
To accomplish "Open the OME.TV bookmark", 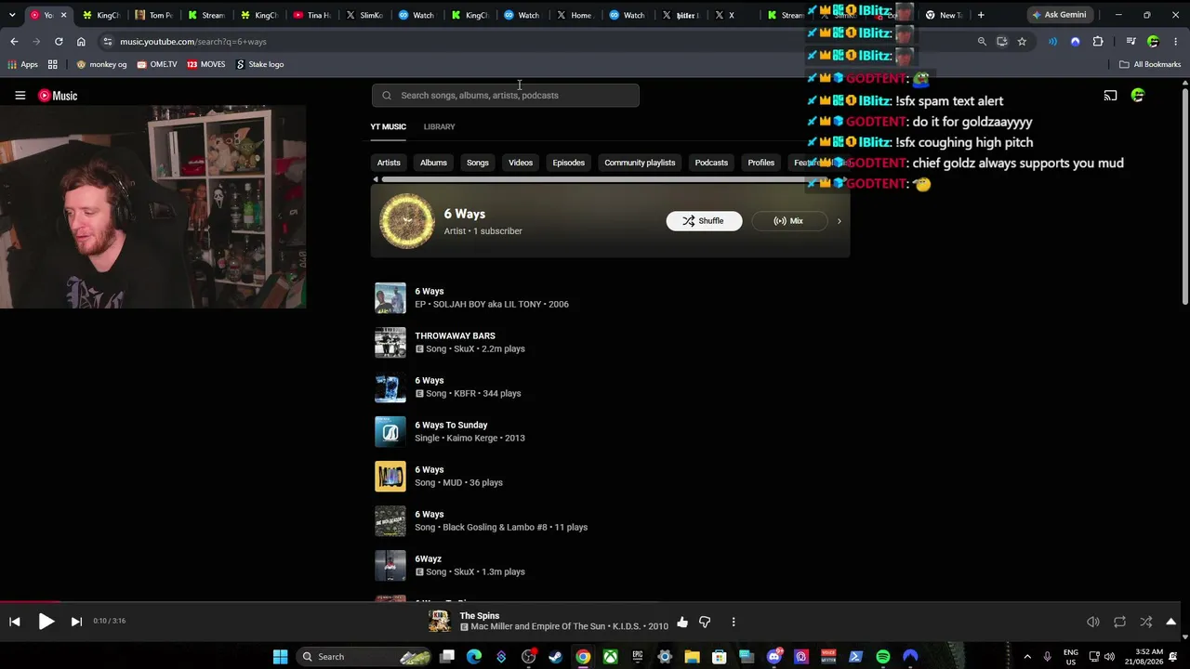I will click(156, 64).
